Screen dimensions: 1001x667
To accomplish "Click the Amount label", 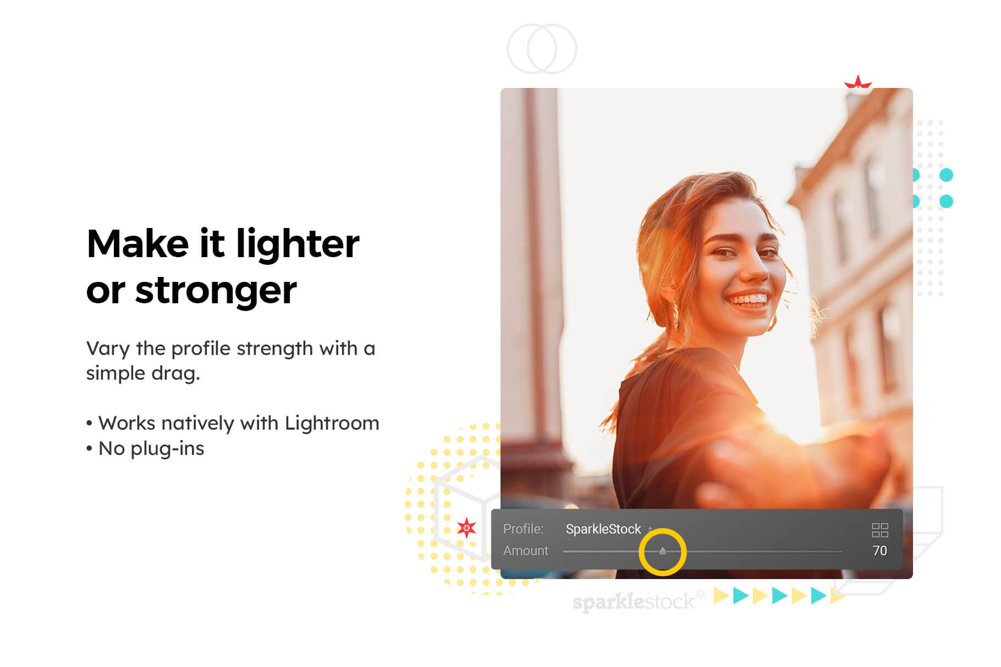I will (x=526, y=551).
